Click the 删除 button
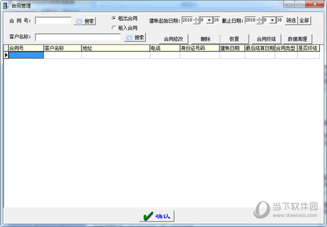 tap(206, 39)
